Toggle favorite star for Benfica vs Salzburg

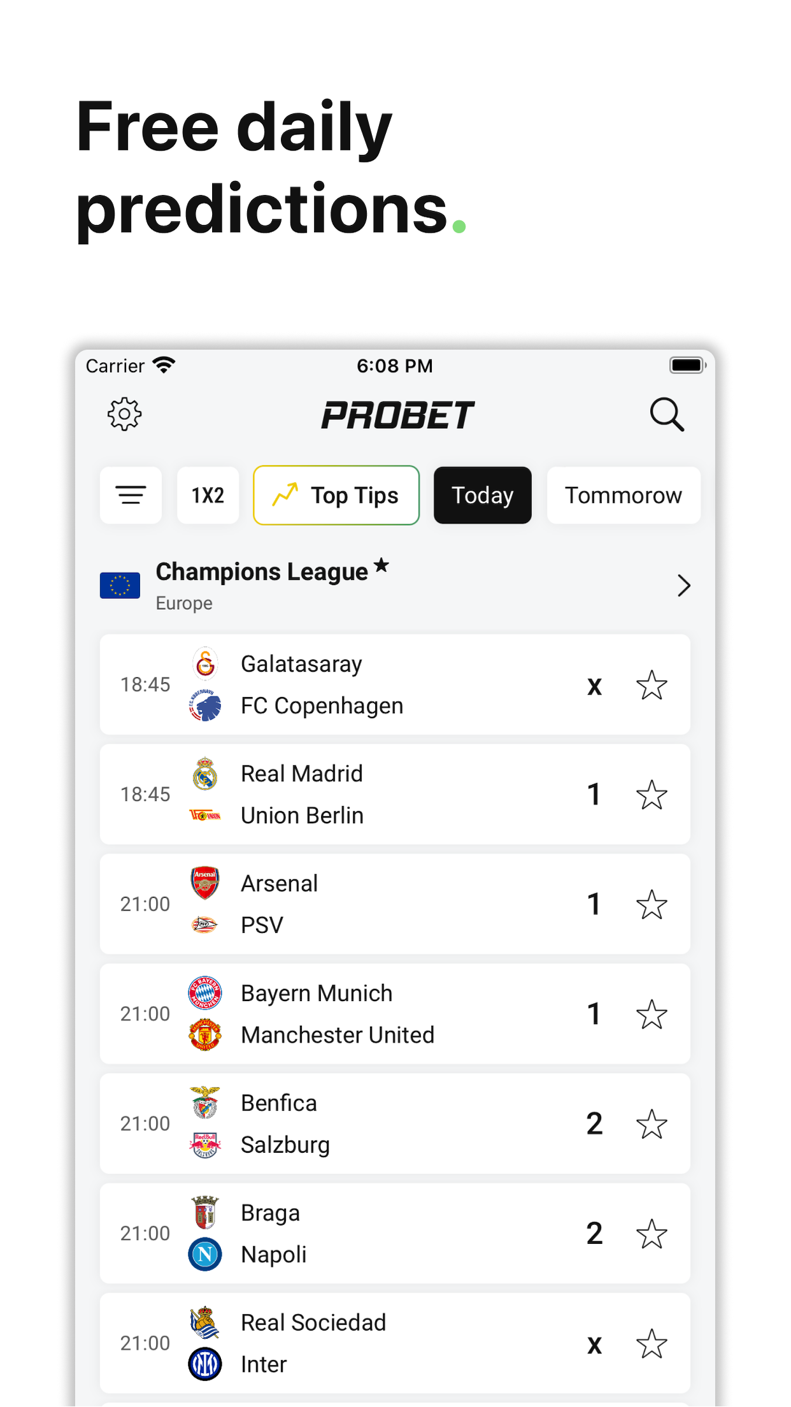click(x=652, y=1124)
